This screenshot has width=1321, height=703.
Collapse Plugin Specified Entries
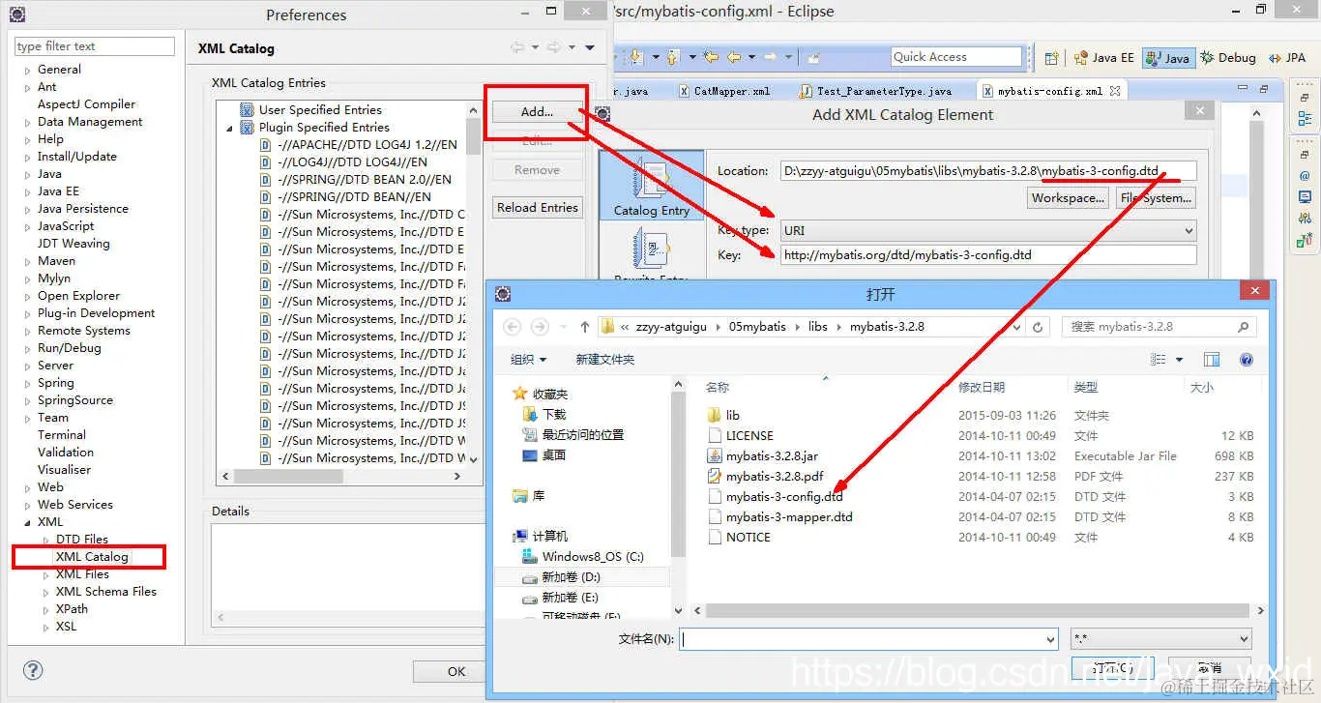[x=230, y=128]
